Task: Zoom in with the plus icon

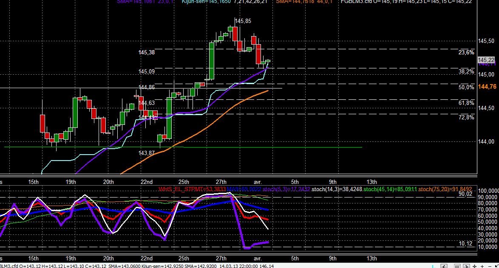Action: [x=482, y=266]
